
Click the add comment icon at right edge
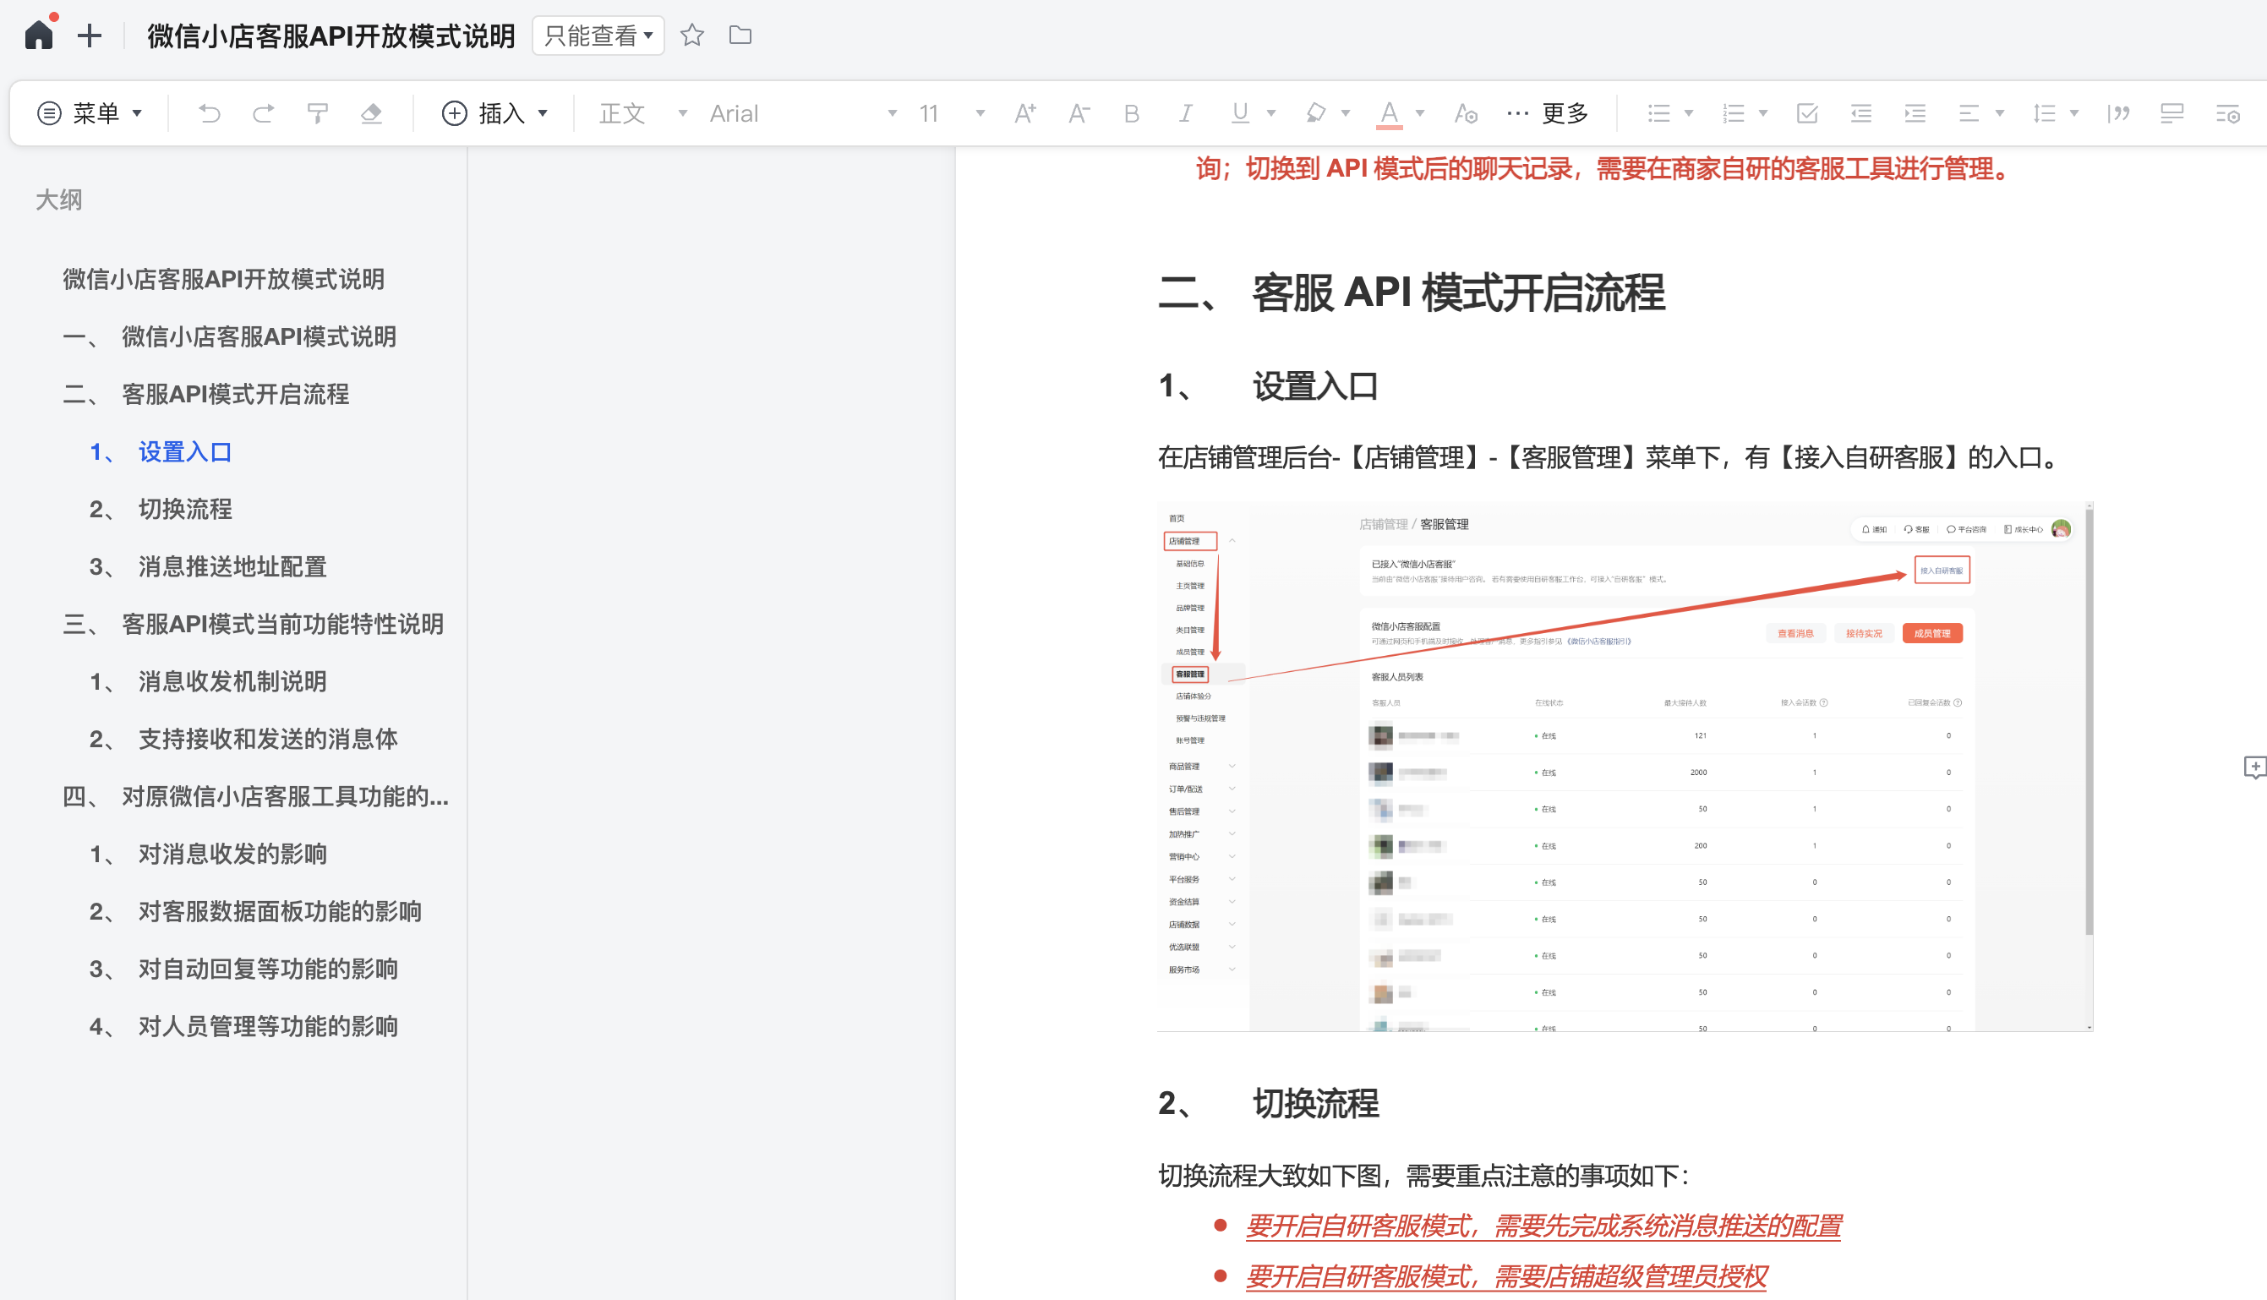click(x=2253, y=767)
